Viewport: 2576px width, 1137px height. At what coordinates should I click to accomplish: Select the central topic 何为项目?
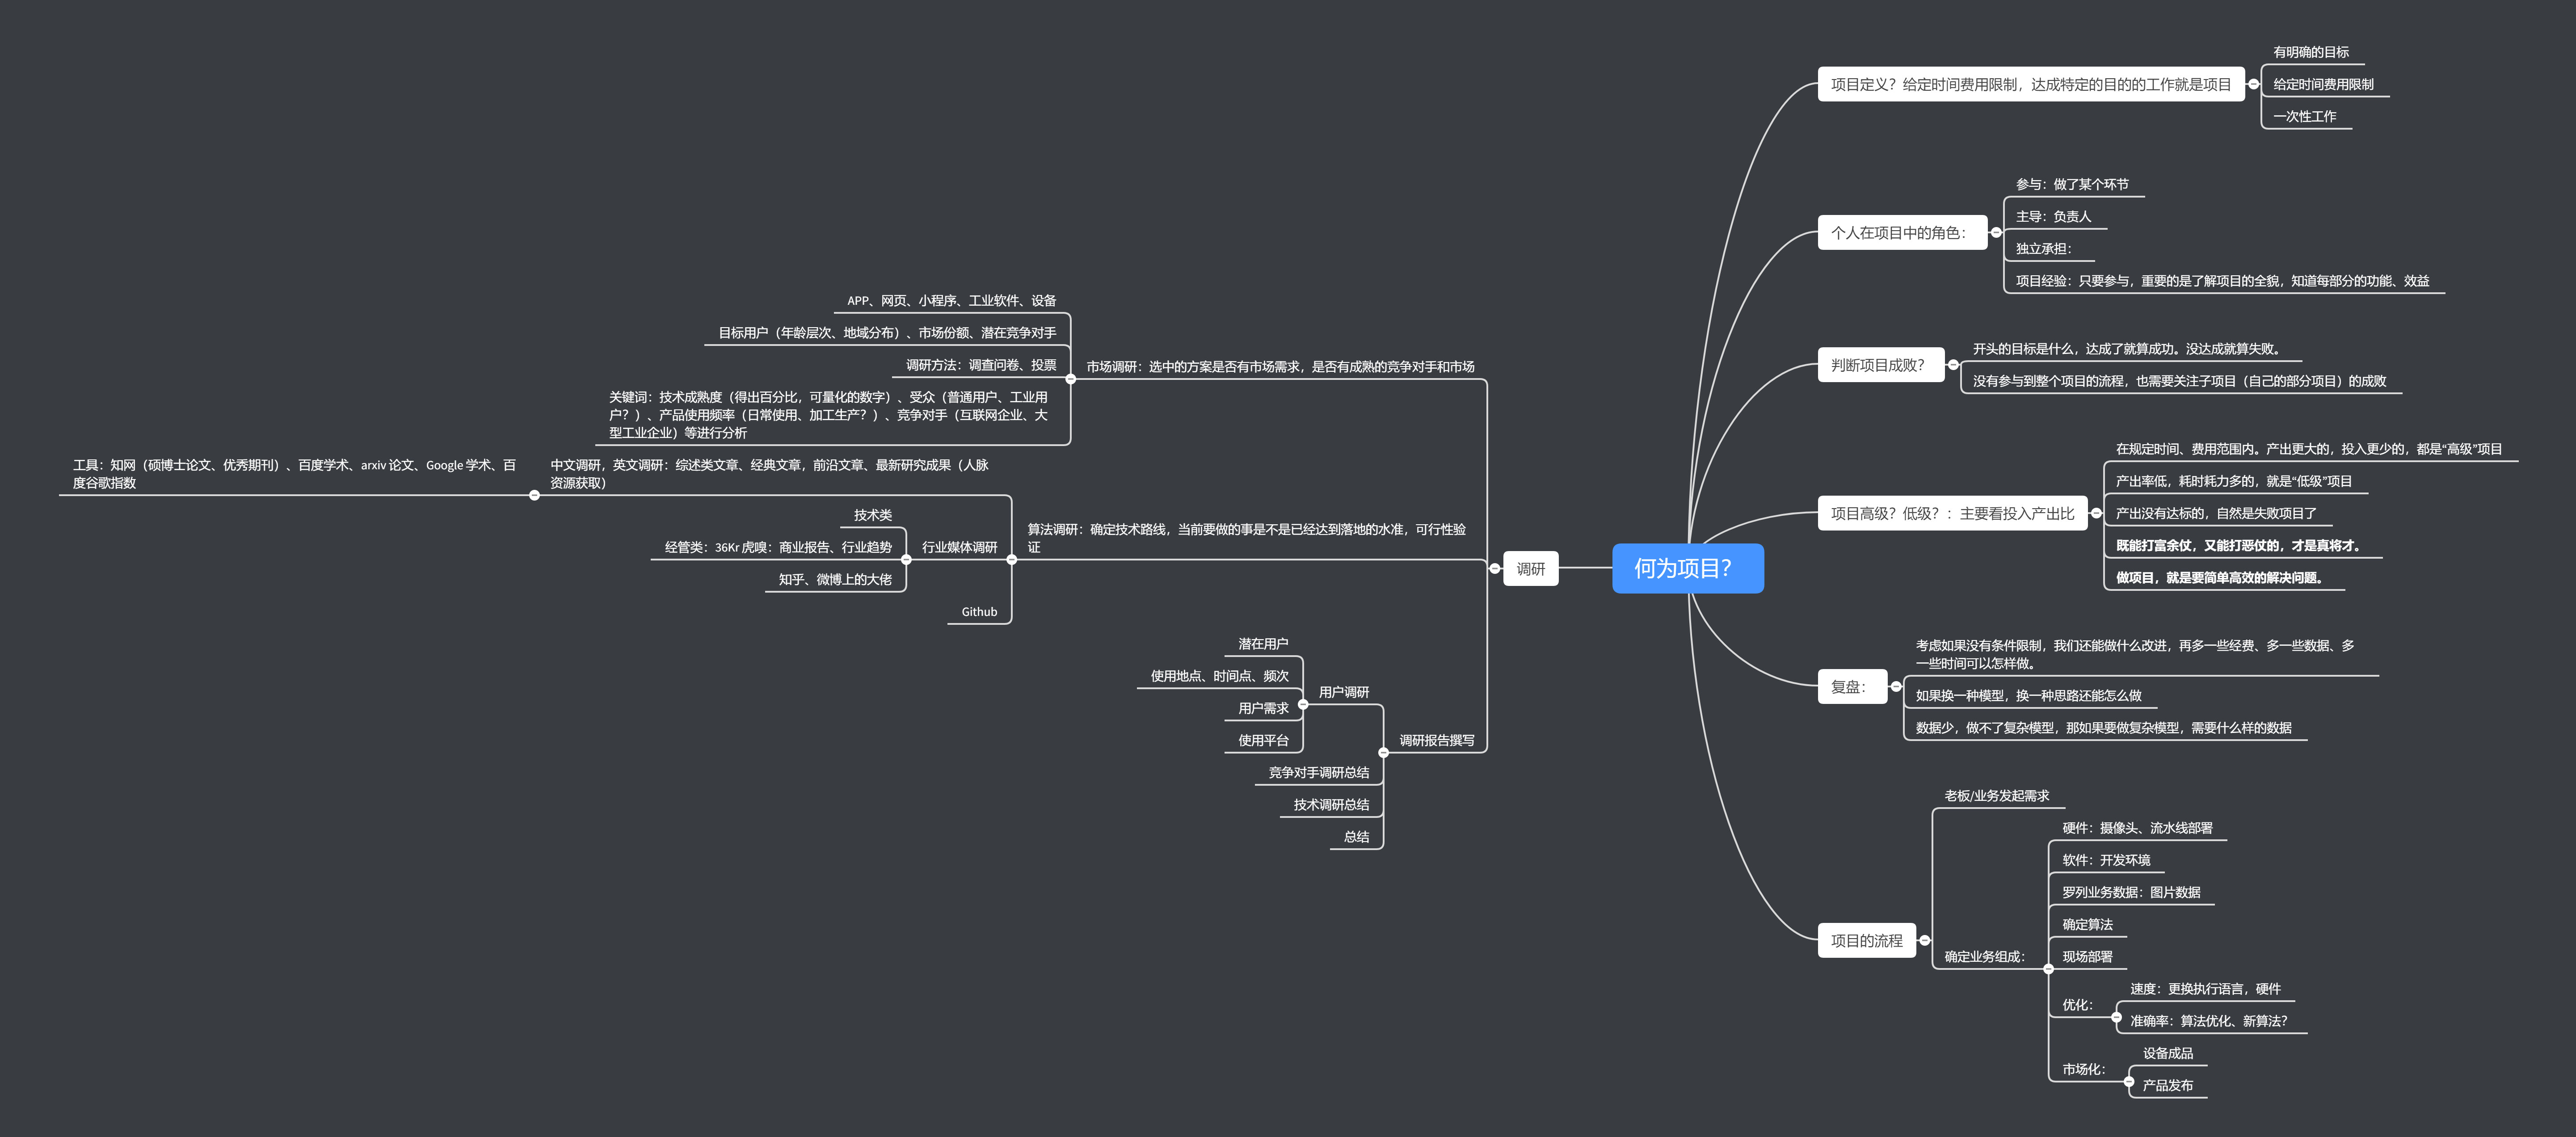coord(1687,568)
